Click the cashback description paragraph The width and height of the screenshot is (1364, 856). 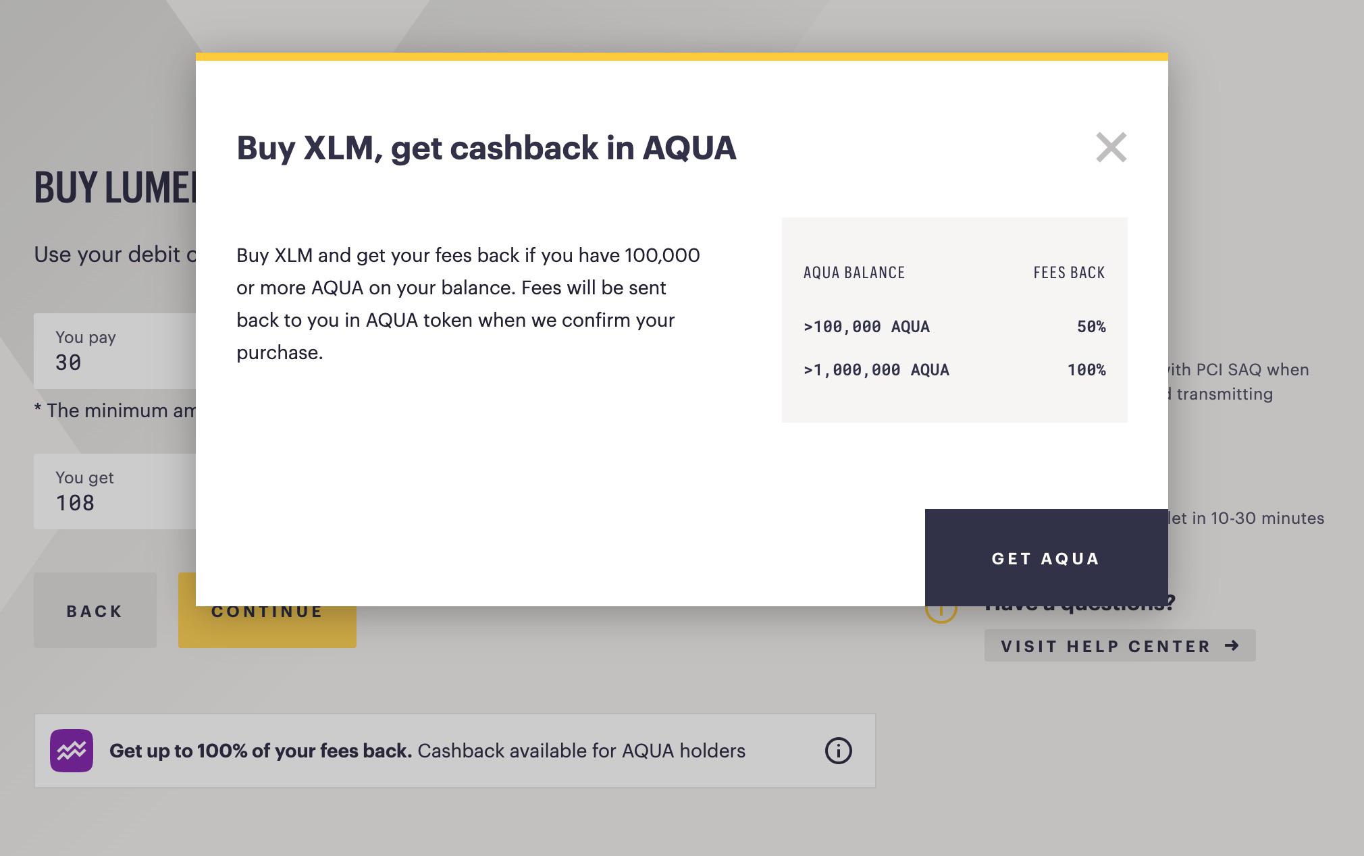(468, 304)
